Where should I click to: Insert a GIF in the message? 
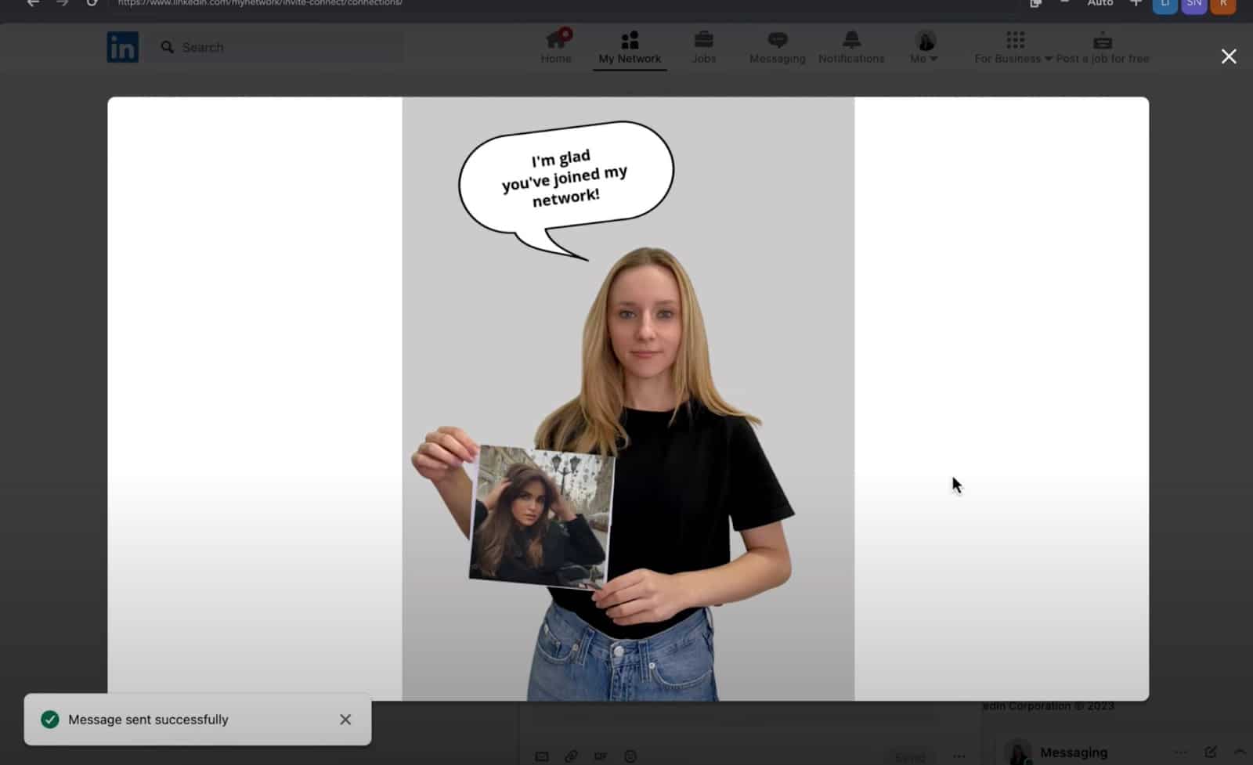(601, 756)
